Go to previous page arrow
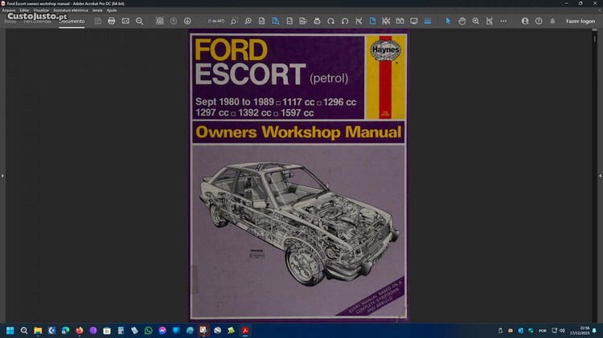The width and height of the screenshot is (603, 338). [174, 21]
